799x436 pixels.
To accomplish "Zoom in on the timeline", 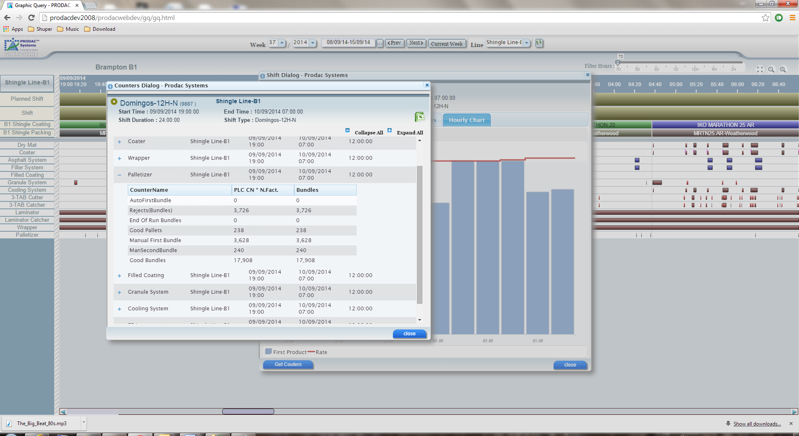I will coord(783,70).
